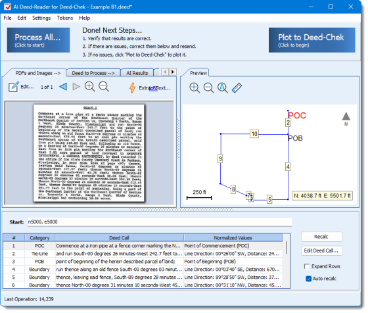Select the ruler measure tool in Preview

(237, 87)
